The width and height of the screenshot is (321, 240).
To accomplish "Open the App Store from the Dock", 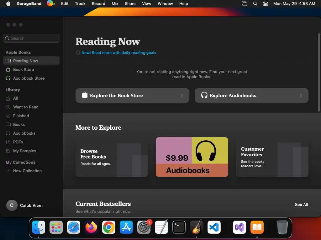I will coord(126,227).
